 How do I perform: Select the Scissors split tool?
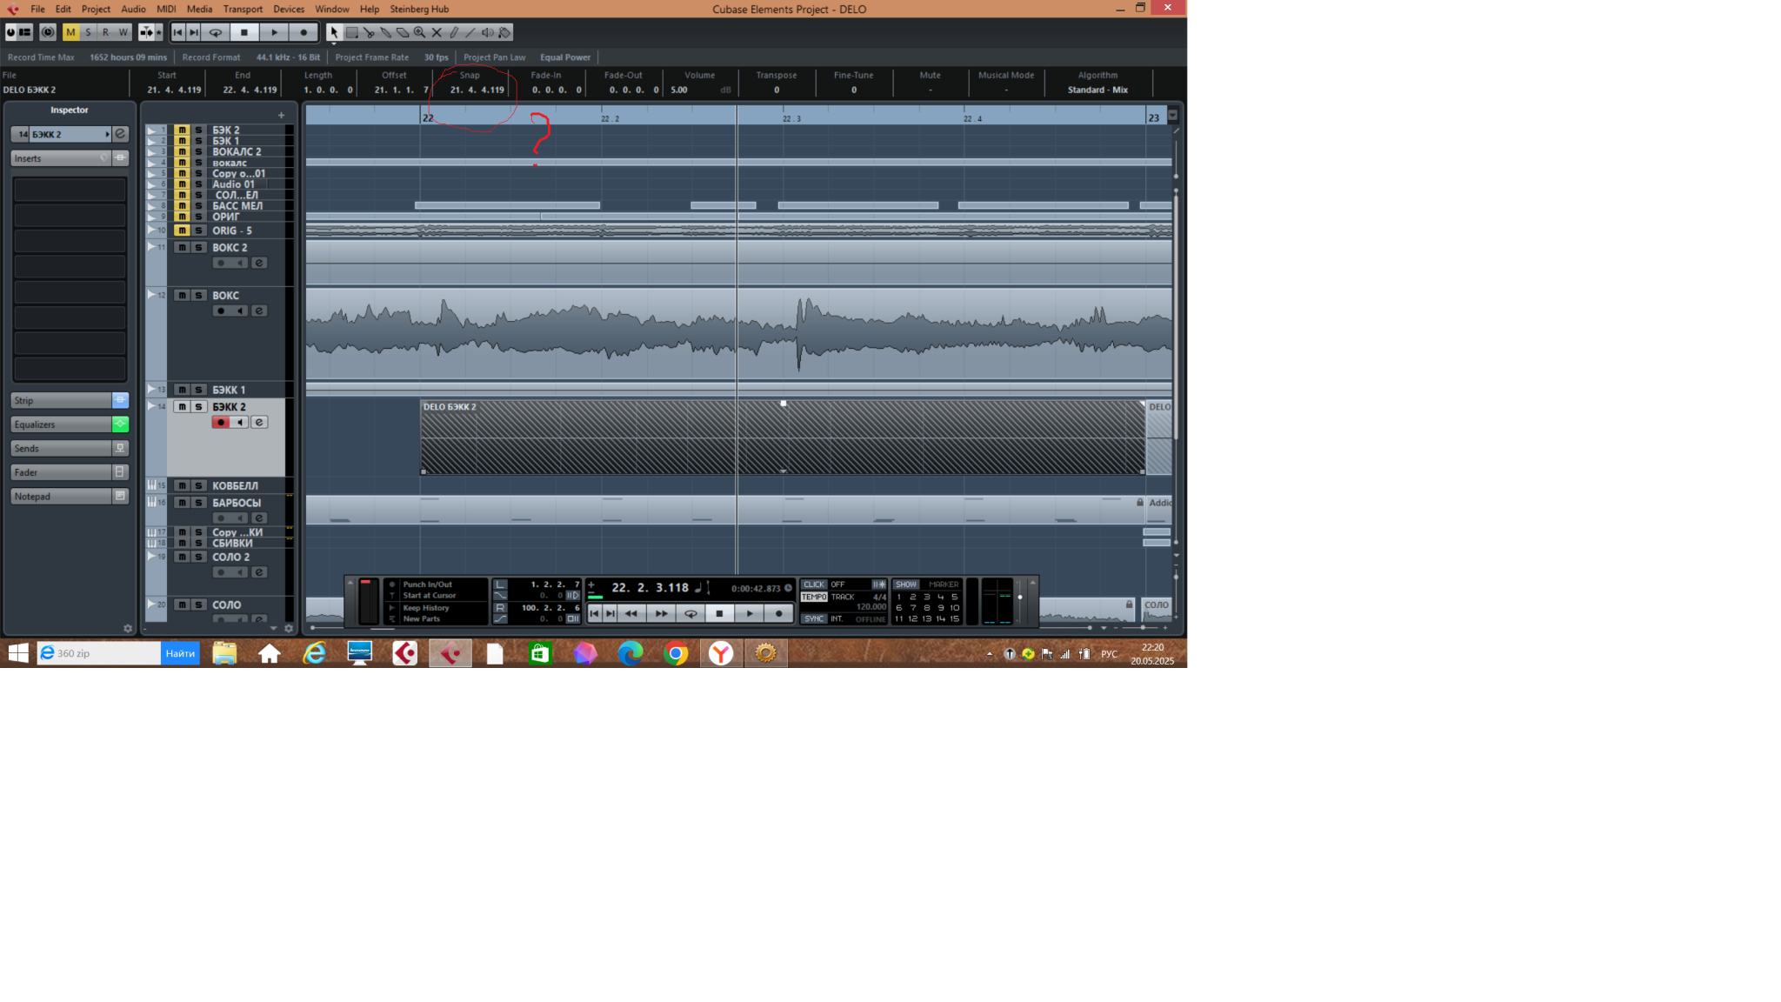[x=369, y=32]
